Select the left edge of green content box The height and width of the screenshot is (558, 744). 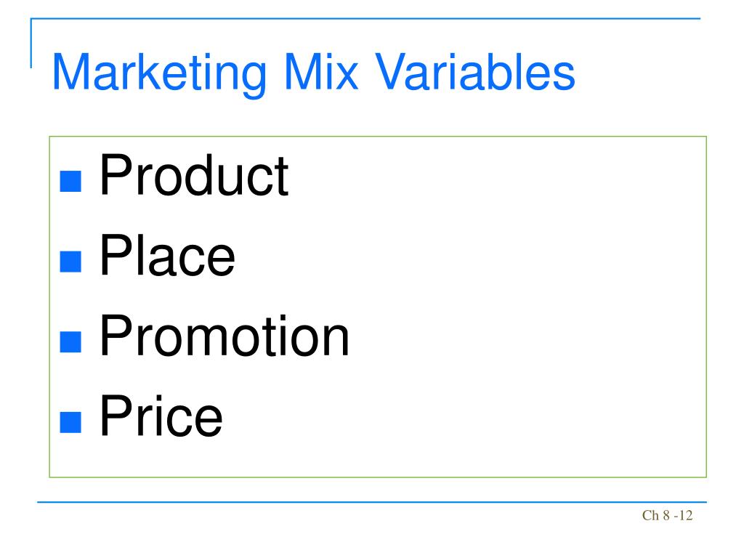[49, 307]
